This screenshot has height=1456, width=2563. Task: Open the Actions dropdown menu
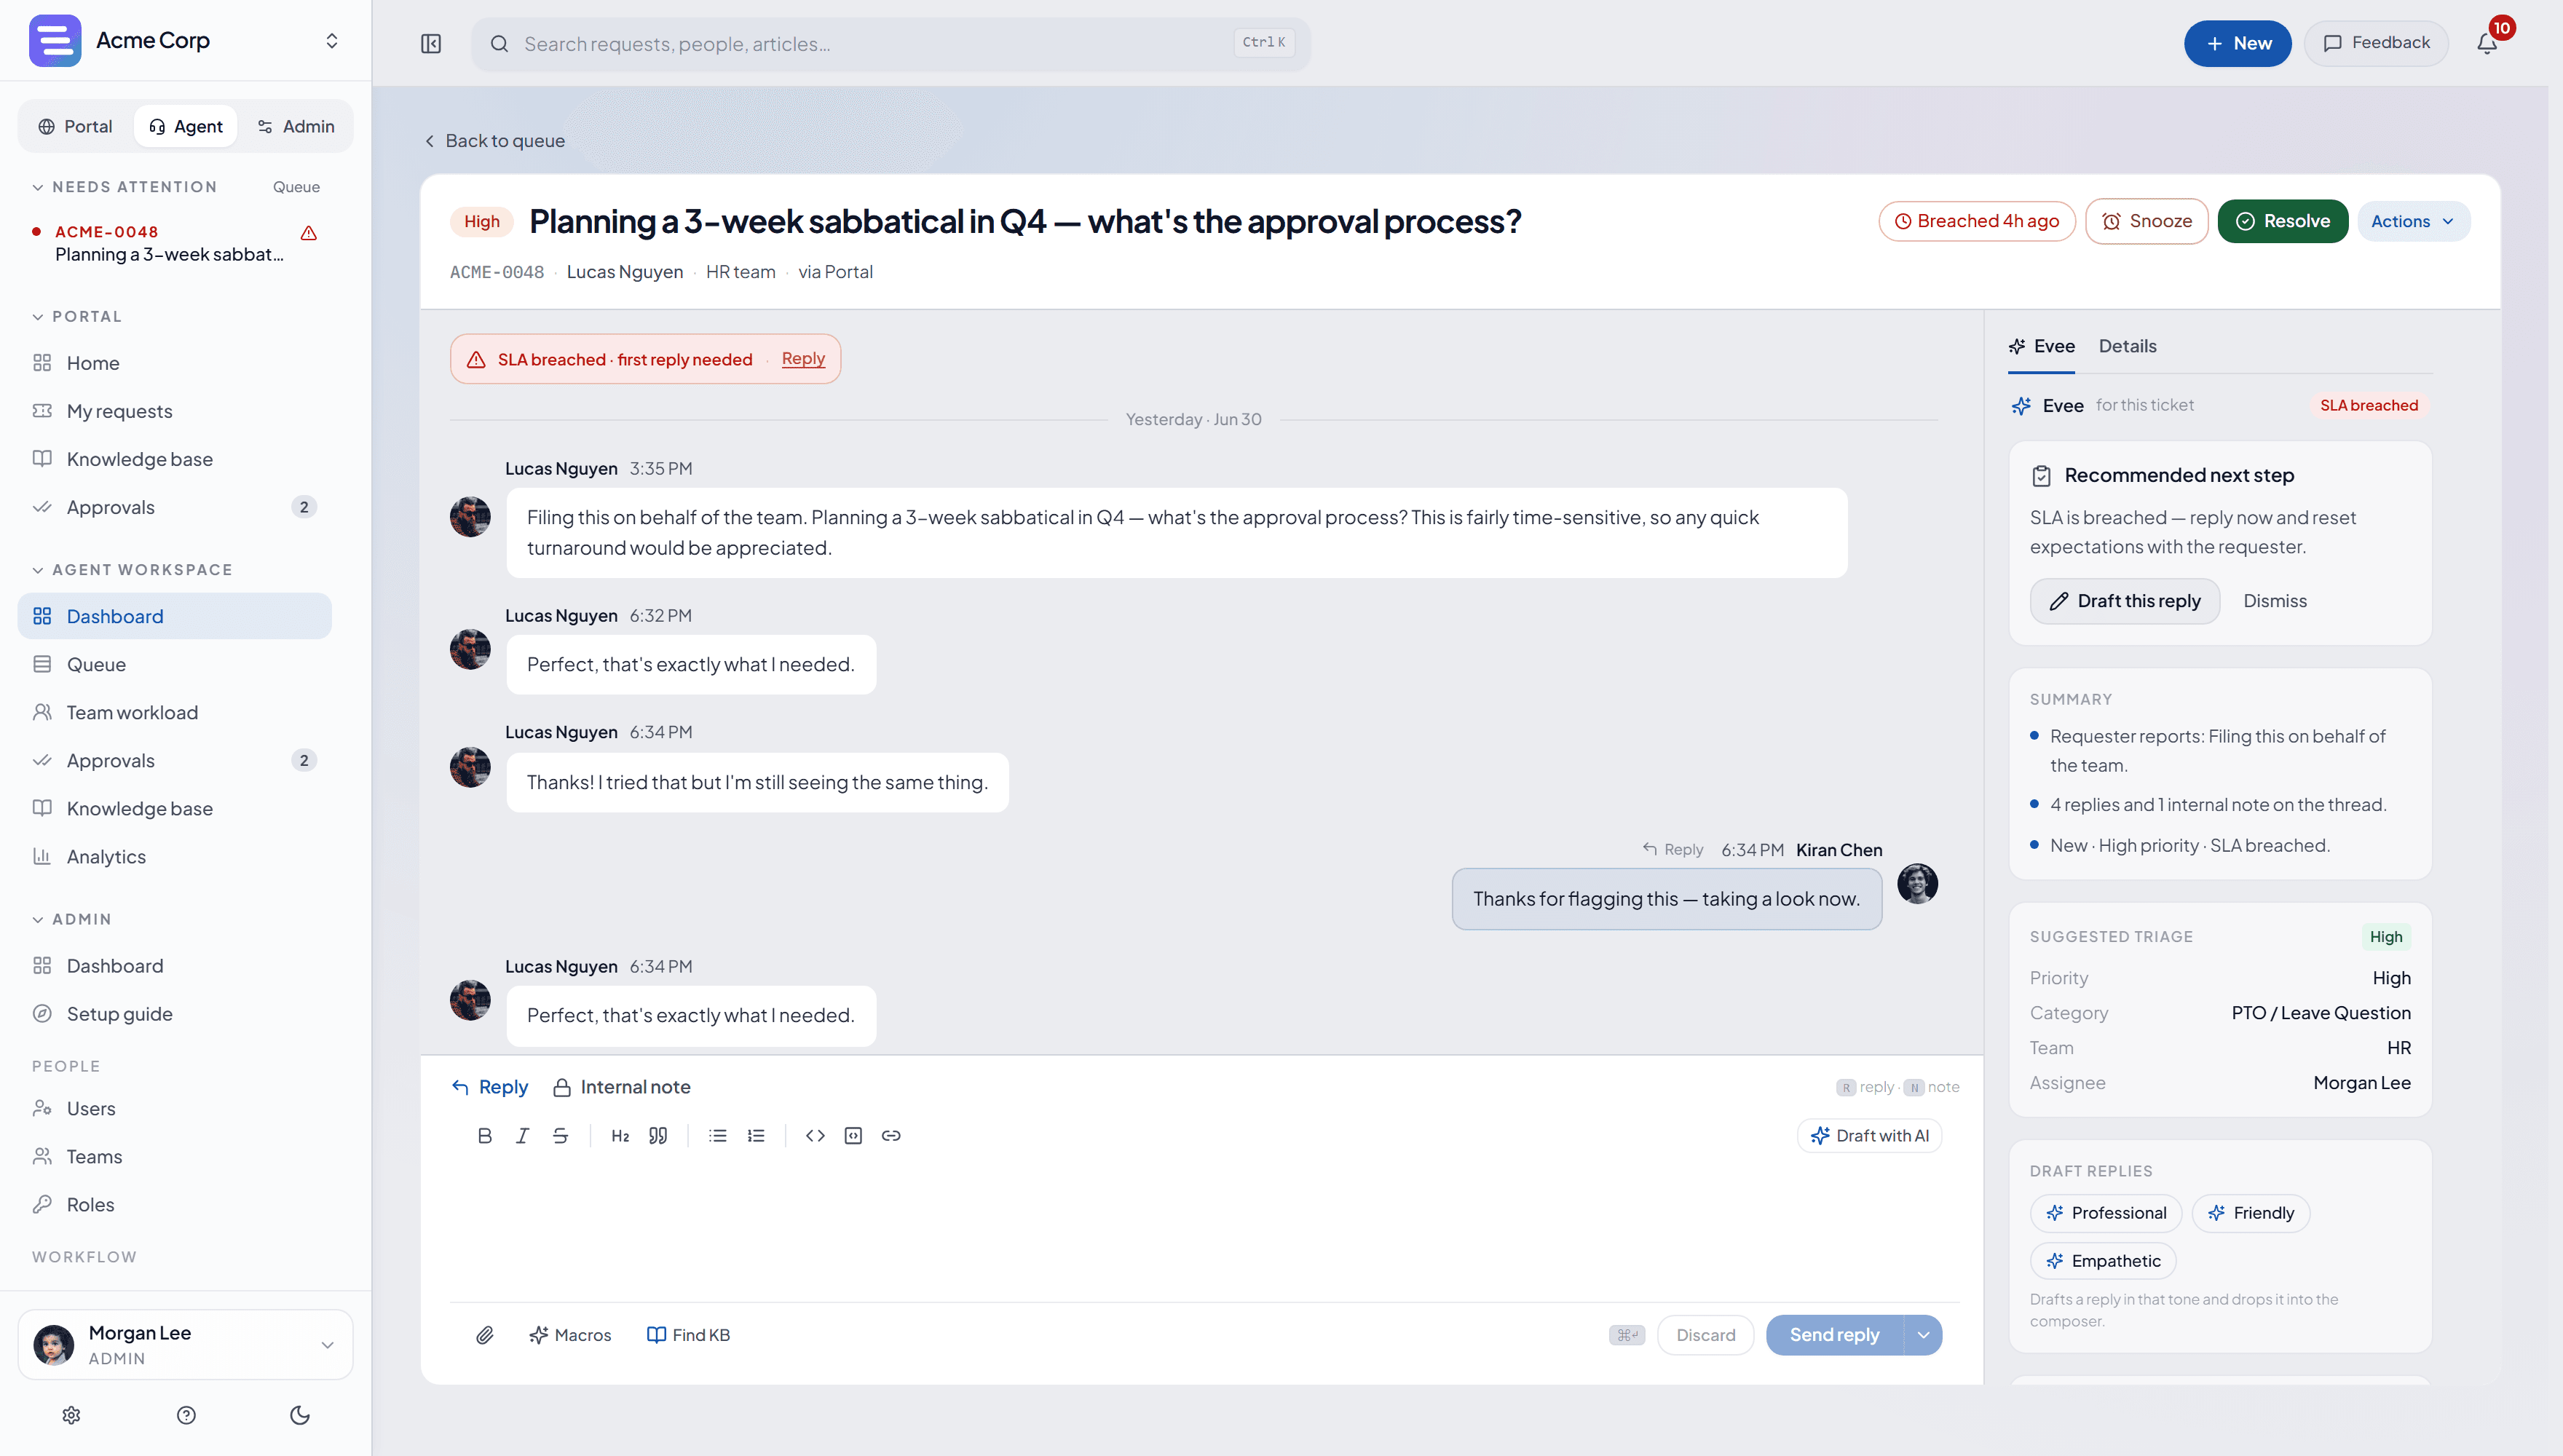pyautogui.click(x=2413, y=221)
